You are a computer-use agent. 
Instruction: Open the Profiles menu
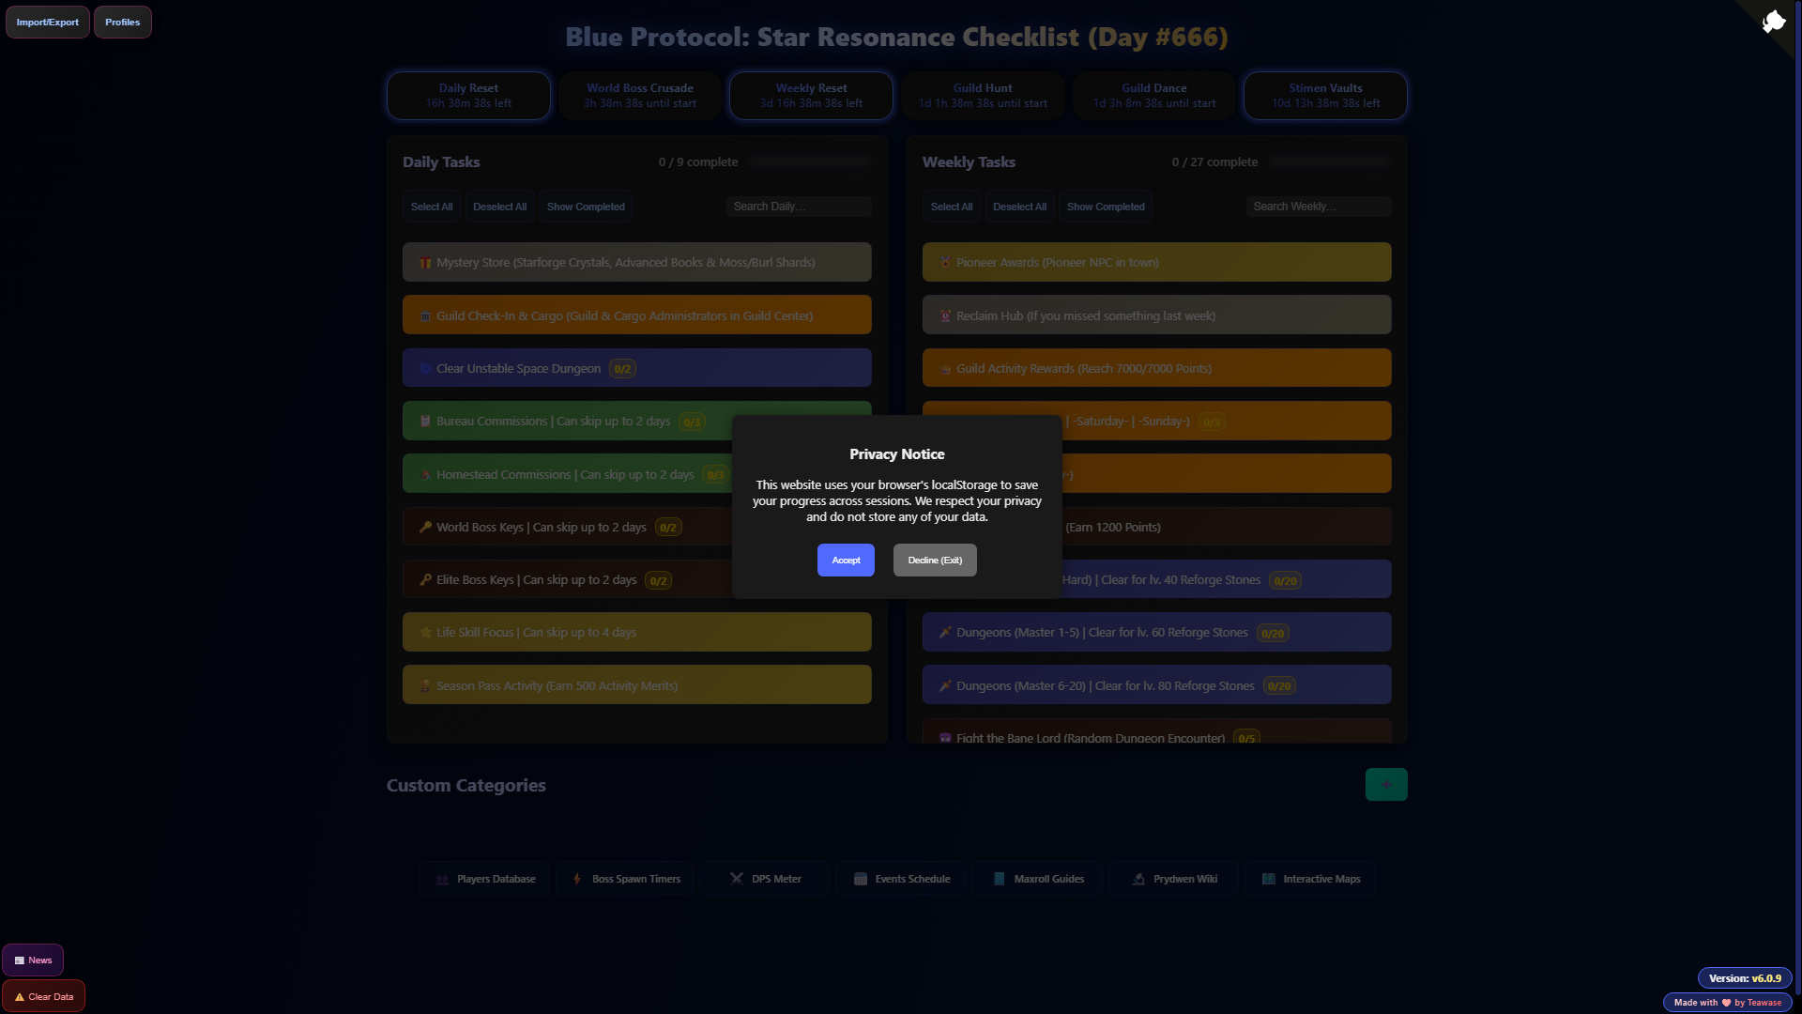122,23
